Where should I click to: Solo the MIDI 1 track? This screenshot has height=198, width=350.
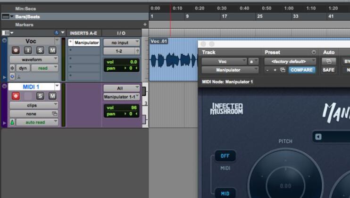[40, 96]
